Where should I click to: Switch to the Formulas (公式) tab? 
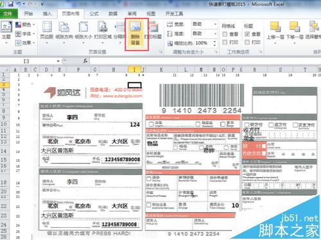tap(94, 13)
